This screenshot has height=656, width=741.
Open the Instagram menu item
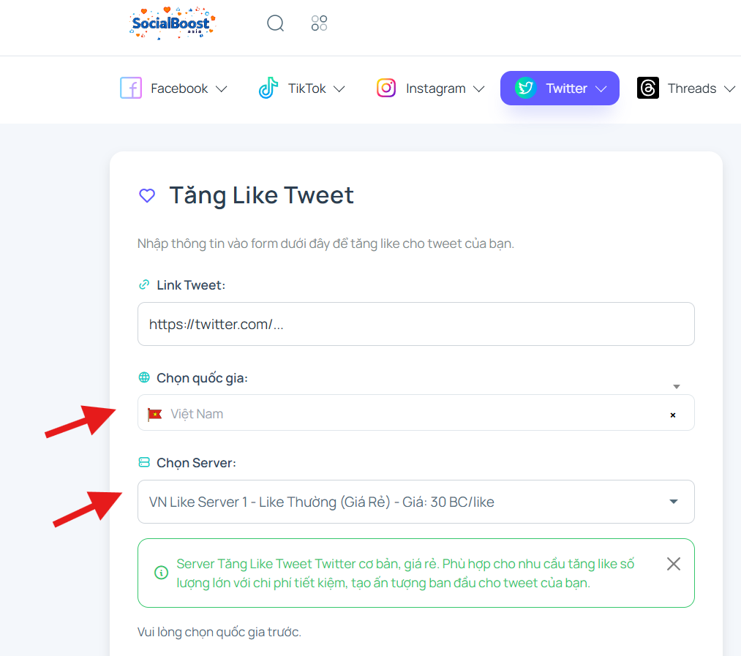[x=431, y=88]
